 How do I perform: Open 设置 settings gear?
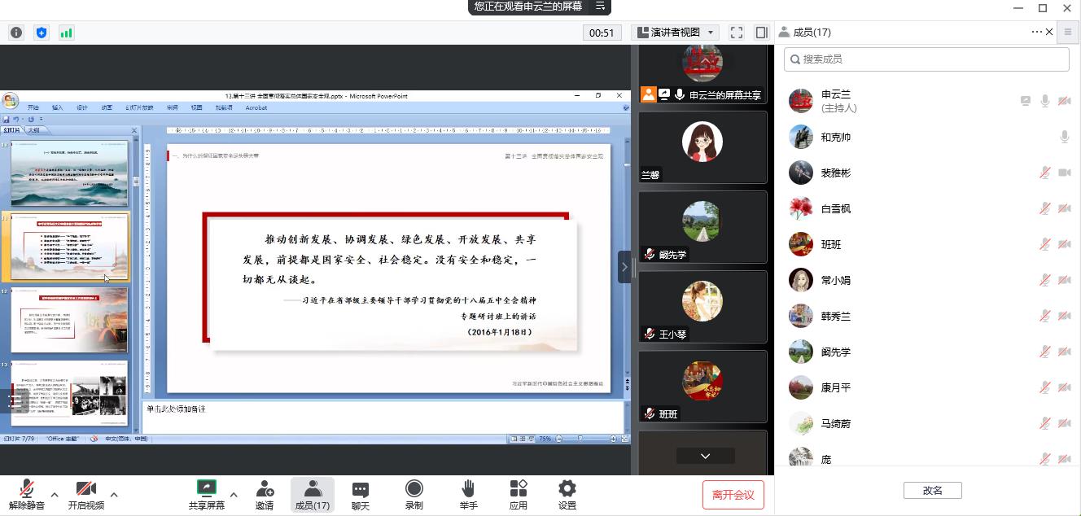(567, 494)
